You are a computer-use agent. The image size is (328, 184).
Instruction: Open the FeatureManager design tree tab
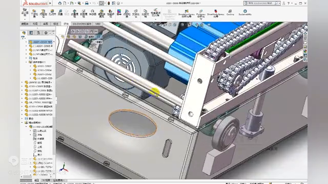coord(24,33)
